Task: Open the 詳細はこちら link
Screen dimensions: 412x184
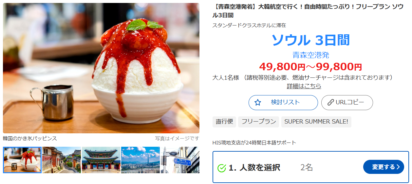Action: (x=304, y=86)
